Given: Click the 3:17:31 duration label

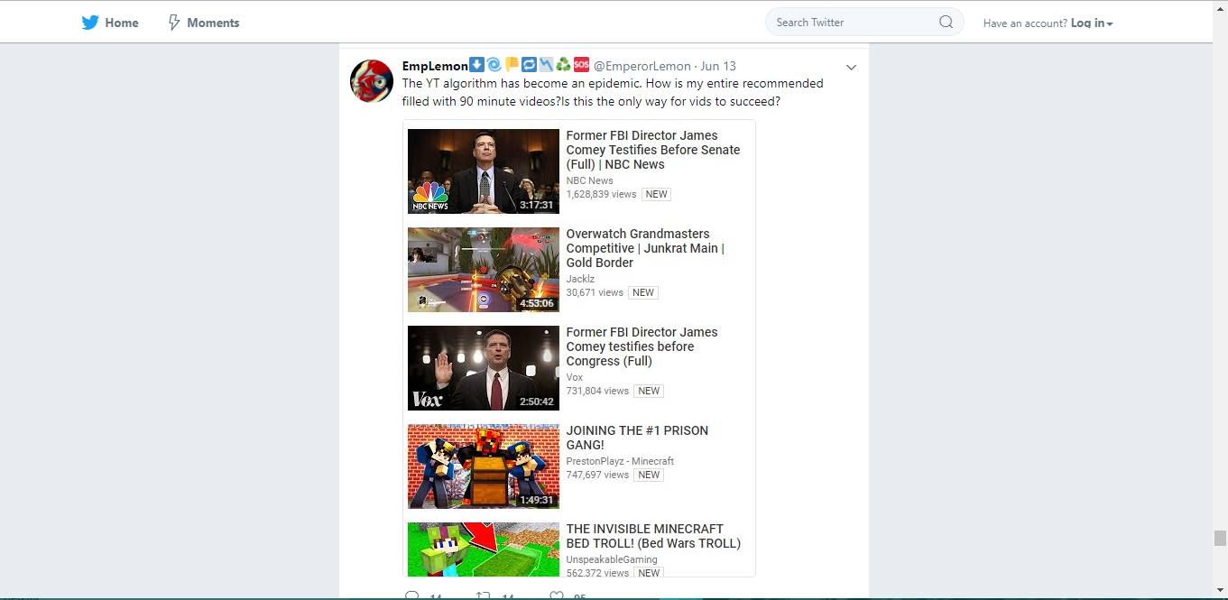Looking at the screenshot, I should [x=537, y=205].
